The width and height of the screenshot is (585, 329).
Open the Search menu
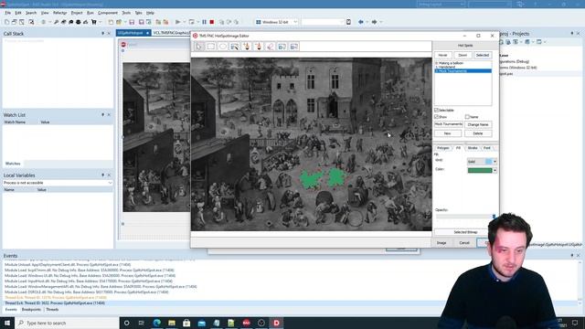pyautogui.click(x=31, y=13)
